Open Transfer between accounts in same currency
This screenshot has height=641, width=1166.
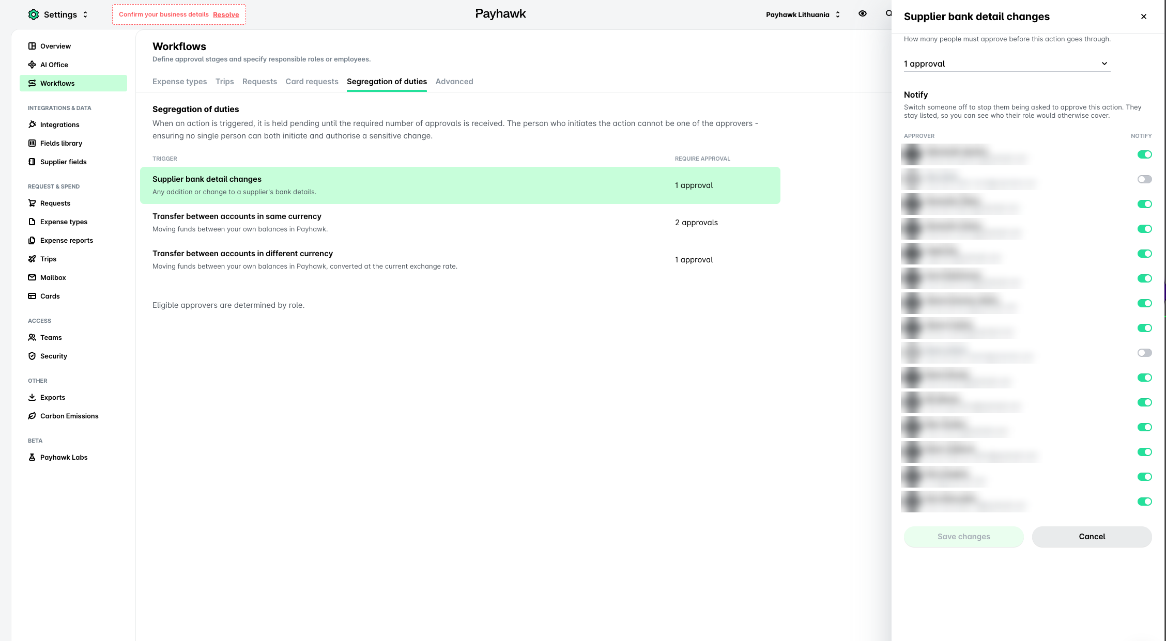tap(460, 223)
